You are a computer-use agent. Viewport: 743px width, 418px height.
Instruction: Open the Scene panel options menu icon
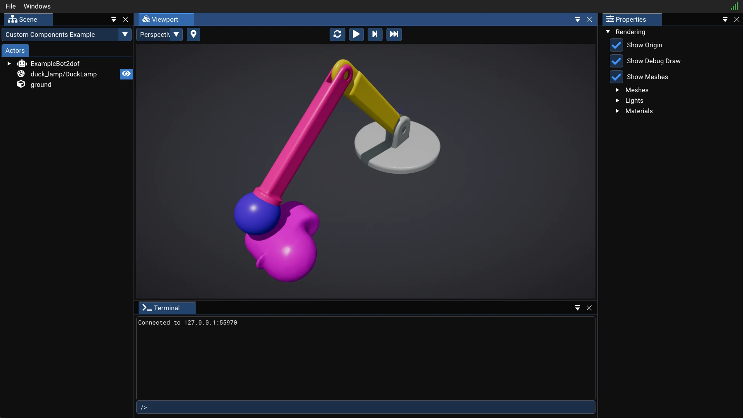[114, 19]
